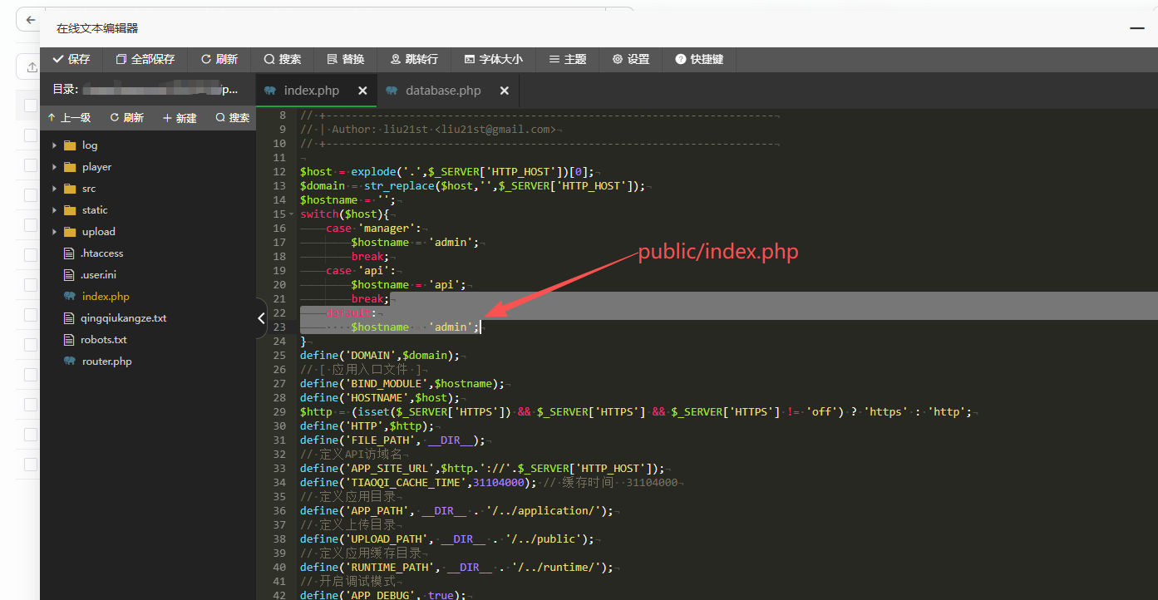Click the back arrow in the background page

coord(31,20)
